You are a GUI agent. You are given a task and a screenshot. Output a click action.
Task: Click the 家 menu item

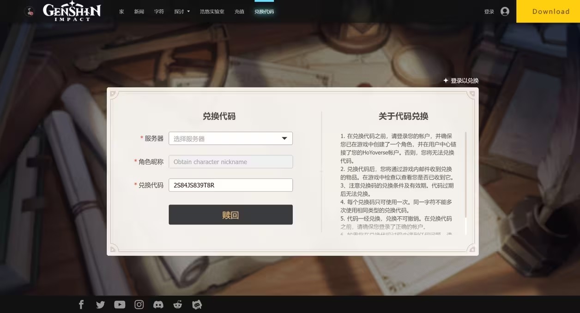(x=121, y=11)
